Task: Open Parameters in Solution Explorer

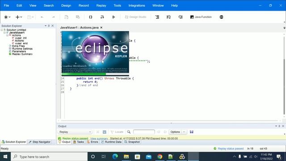Action: click(19, 51)
